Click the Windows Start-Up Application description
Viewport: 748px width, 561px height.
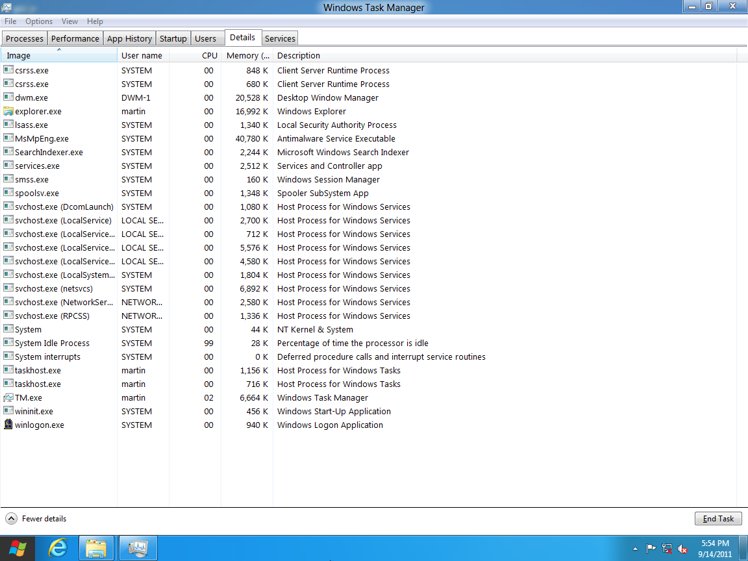click(x=334, y=411)
